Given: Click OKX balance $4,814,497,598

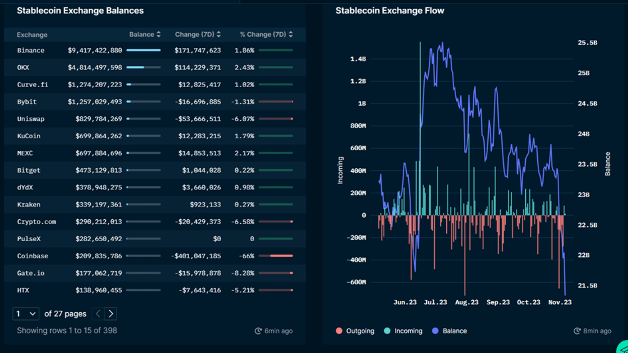Looking at the screenshot, I should click(x=95, y=67).
